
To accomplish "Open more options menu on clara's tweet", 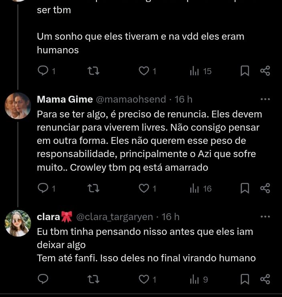I will (265, 217).
